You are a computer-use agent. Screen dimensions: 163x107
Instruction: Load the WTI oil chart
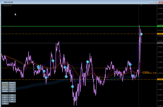coord(12,91)
